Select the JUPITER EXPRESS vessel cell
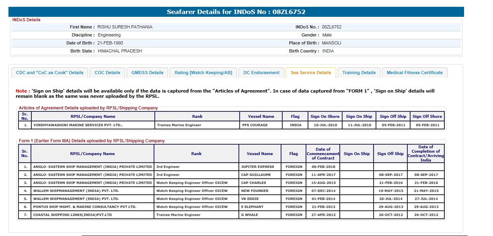The height and width of the screenshot is (236, 493). [x=257, y=167]
